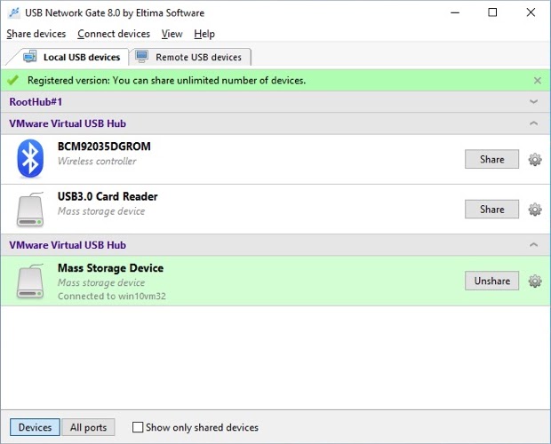The image size is (551, 444).
Task: Maximize the USB Network Gate window
Action: (x=492, y=12)
